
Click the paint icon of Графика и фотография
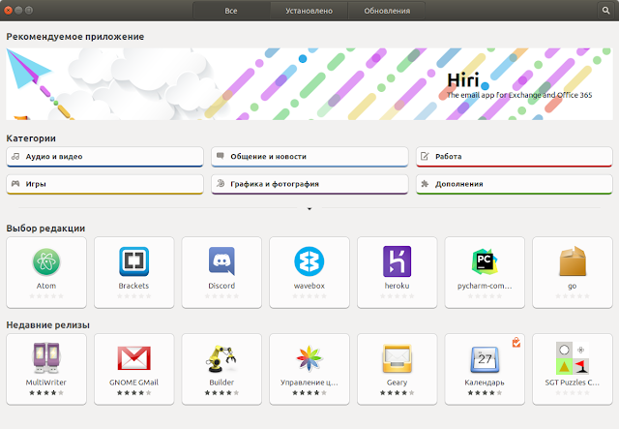221,183
